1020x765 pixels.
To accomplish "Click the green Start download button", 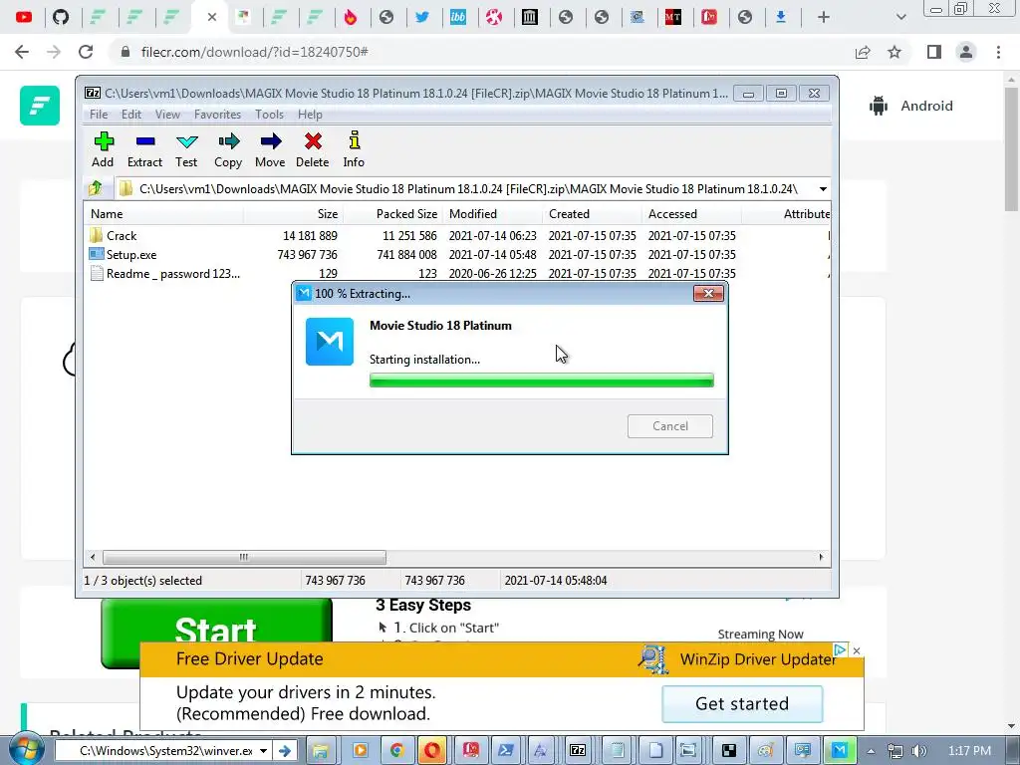I will (x=216, y=633).
